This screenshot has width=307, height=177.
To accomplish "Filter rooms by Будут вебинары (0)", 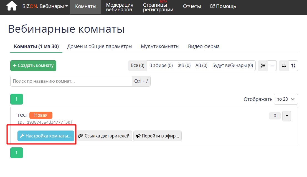I will (232, 66).
